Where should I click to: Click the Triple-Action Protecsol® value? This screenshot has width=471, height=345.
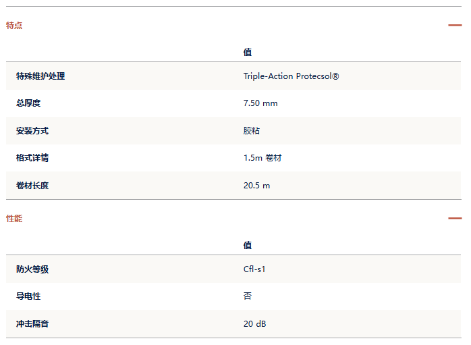[291, 76]
